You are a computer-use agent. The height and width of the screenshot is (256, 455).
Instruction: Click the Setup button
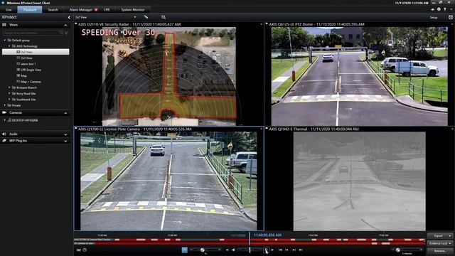tap(434, 17)
